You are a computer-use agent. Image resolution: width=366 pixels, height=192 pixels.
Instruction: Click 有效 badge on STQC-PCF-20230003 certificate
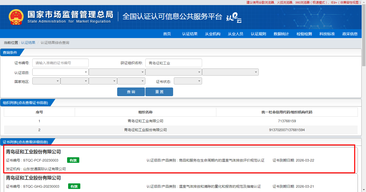[73, 160]
